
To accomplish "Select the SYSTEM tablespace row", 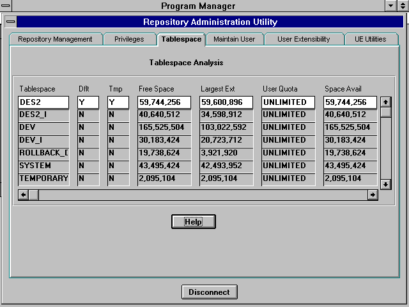I will point(43,166).
